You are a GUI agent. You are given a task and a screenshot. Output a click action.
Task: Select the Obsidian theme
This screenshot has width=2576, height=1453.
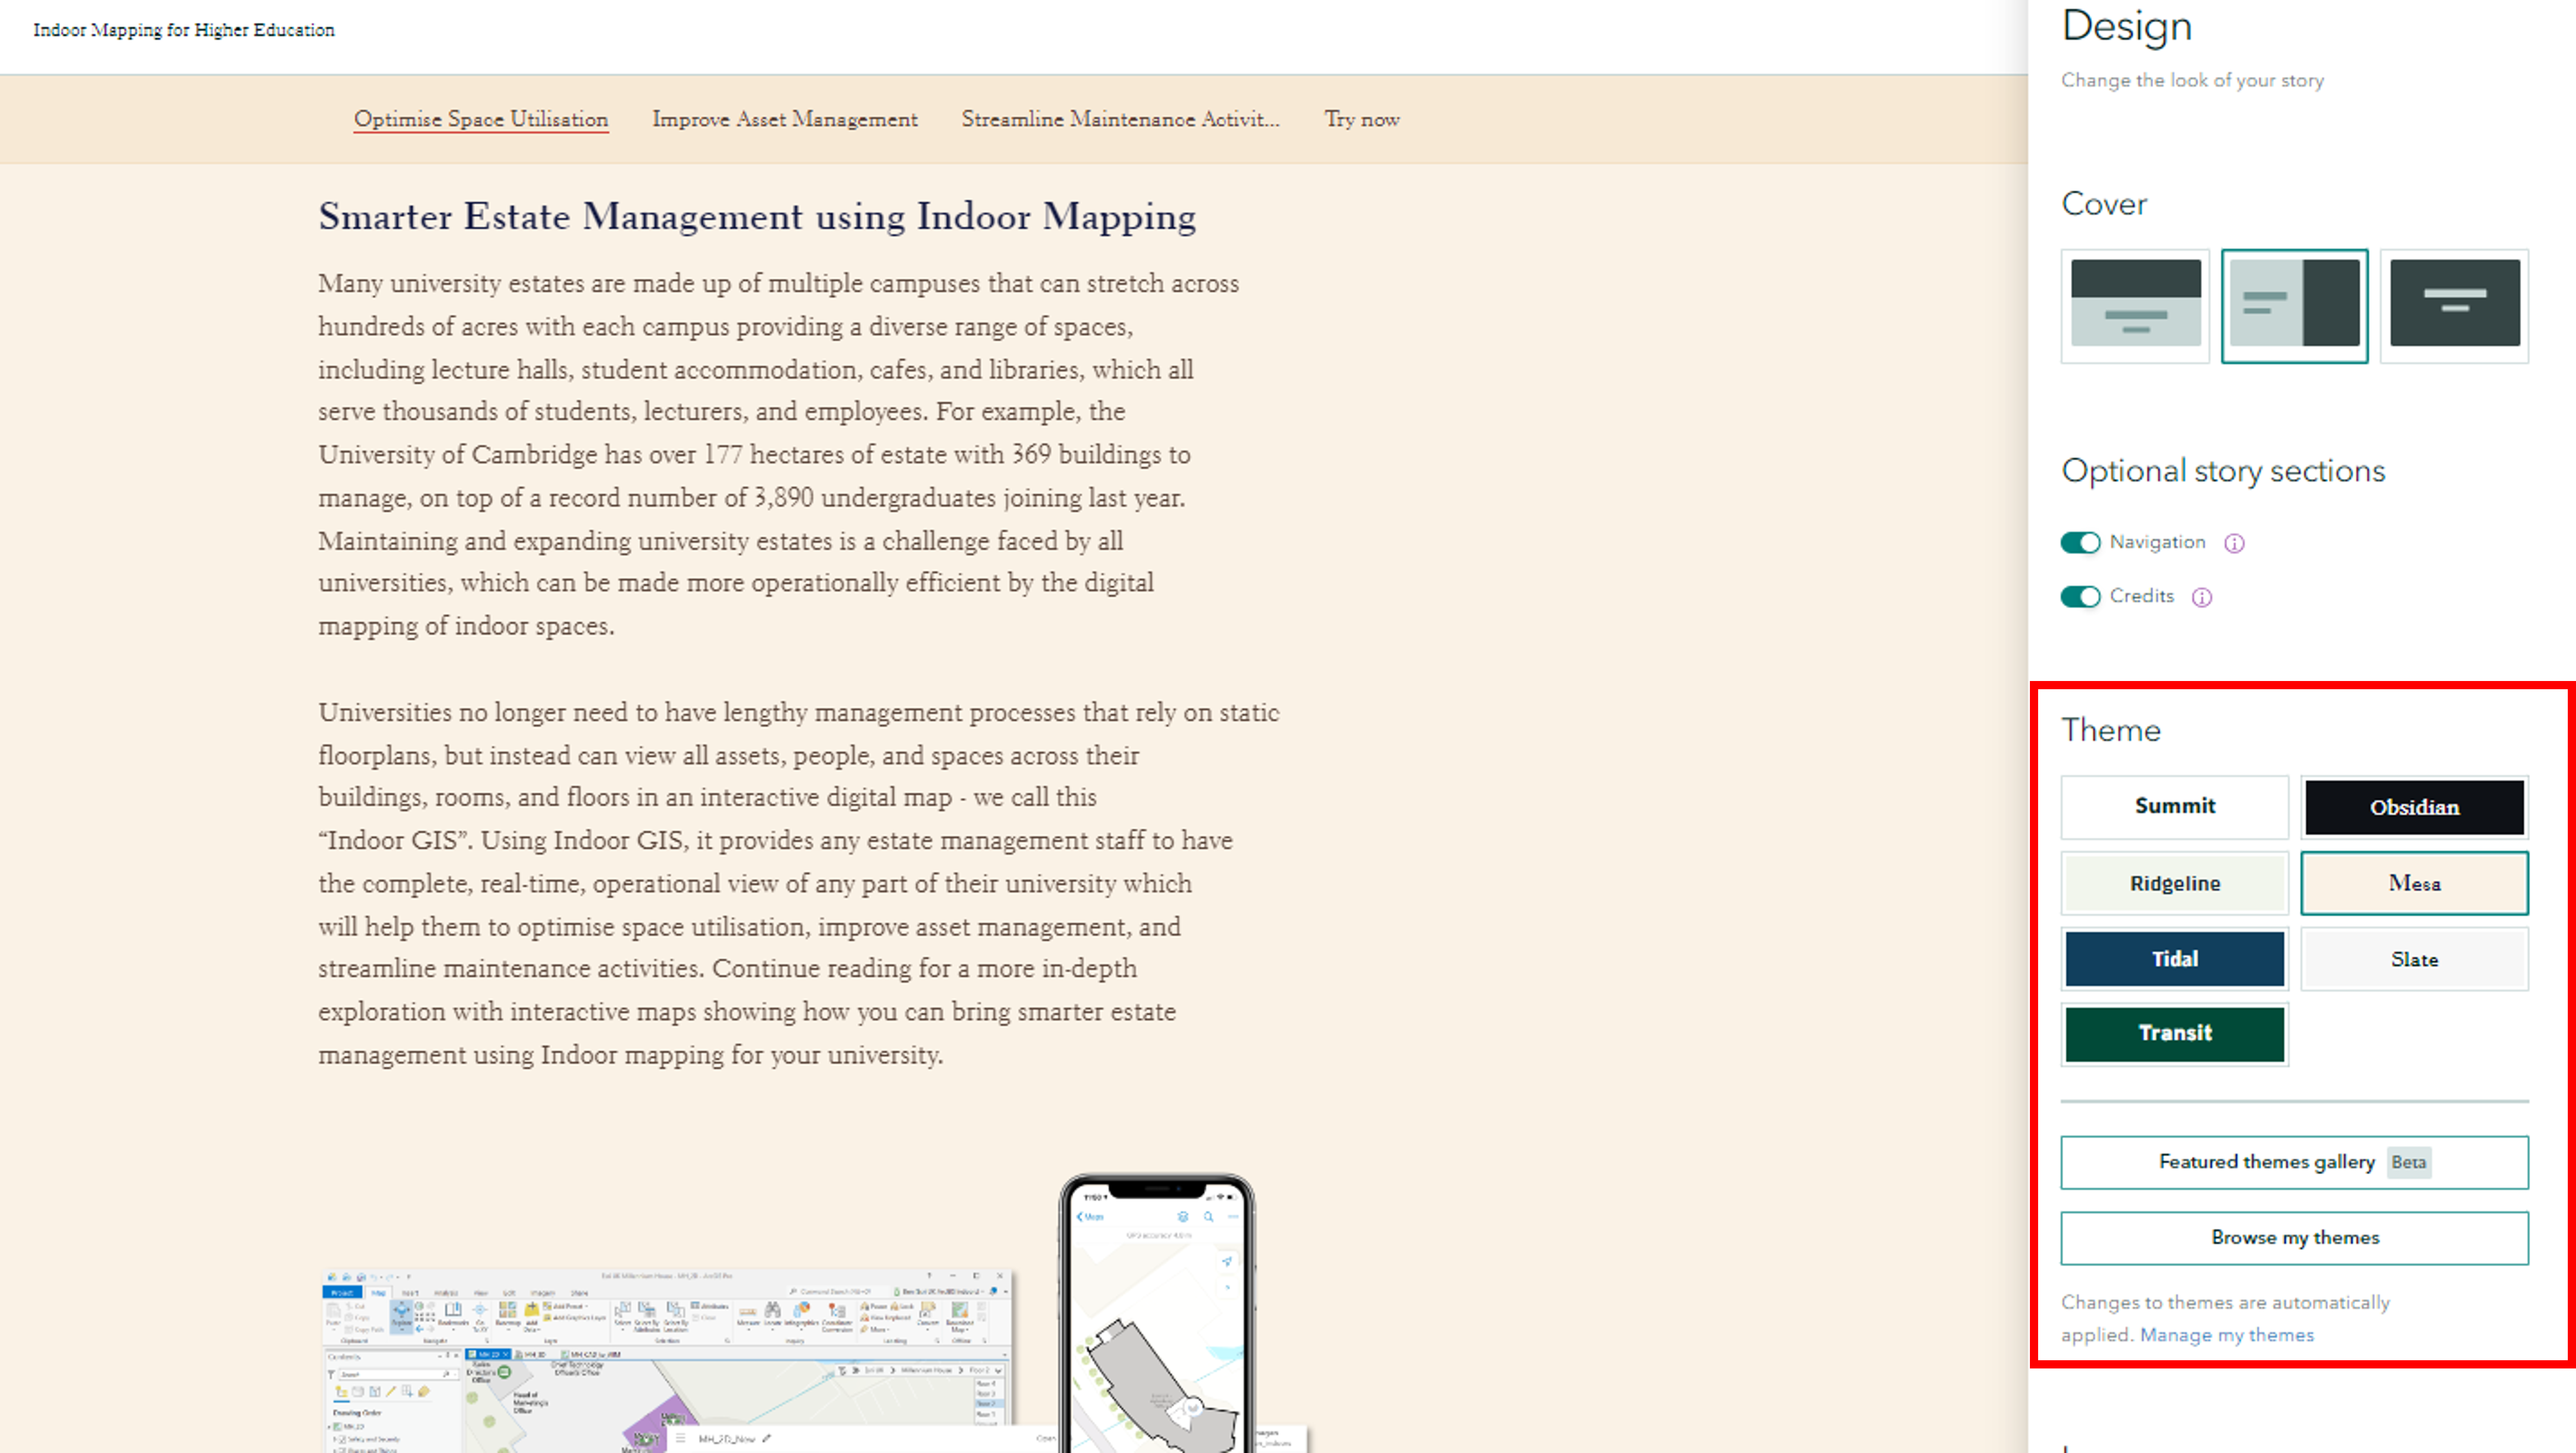tap(2413, 805)
